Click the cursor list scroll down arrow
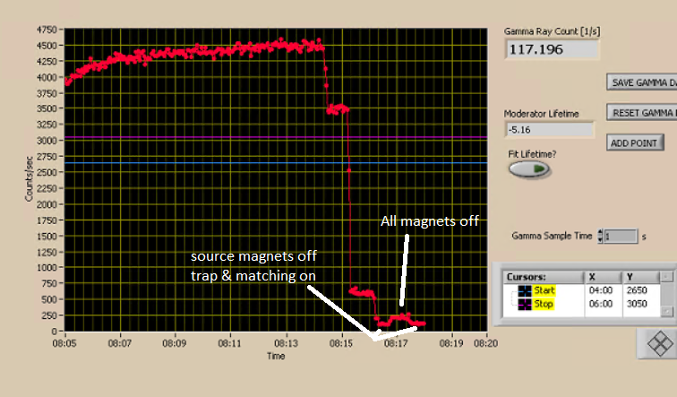The image size is (677, 397). (667, 311)
